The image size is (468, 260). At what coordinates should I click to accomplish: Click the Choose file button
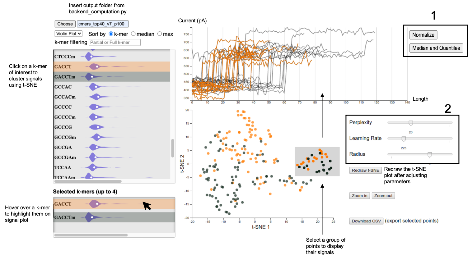[65, 24]
